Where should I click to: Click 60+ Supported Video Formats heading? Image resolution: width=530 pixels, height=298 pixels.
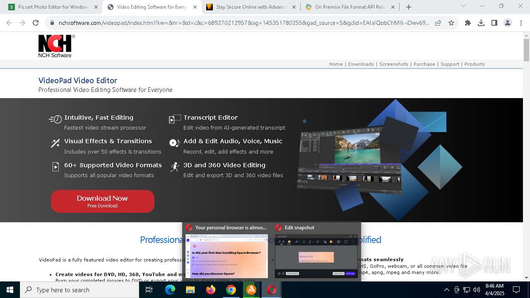pos(113,165)
